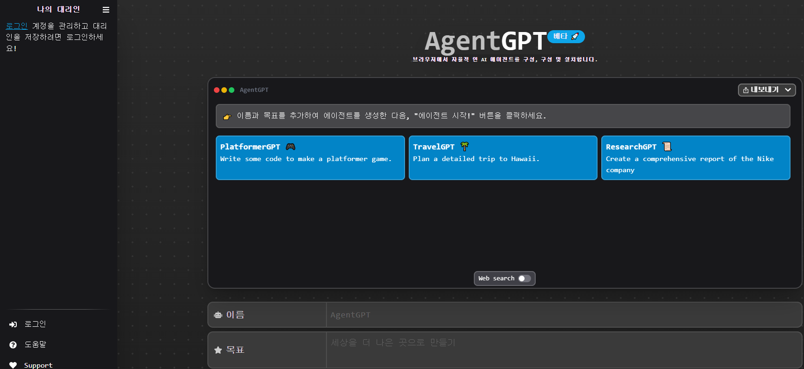804x369 pixels.
Task: Click the palm tree icon on TravelGPT
Action: point(465,147)
